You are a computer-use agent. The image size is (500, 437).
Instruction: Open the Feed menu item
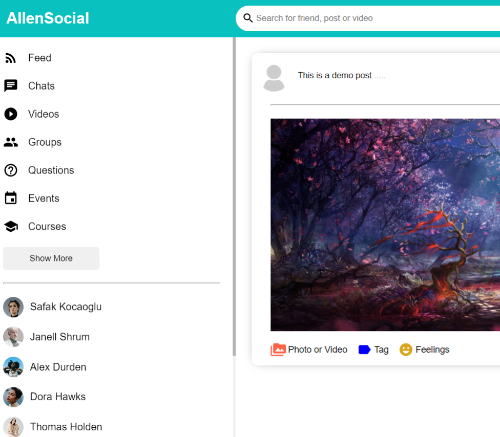[39, 58]
